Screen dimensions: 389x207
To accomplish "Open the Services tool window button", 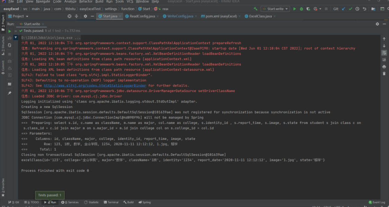I will click(70, 202).
